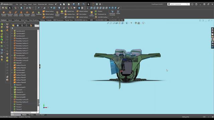Switch to the Render Tools tab

[x=69, y=20]
